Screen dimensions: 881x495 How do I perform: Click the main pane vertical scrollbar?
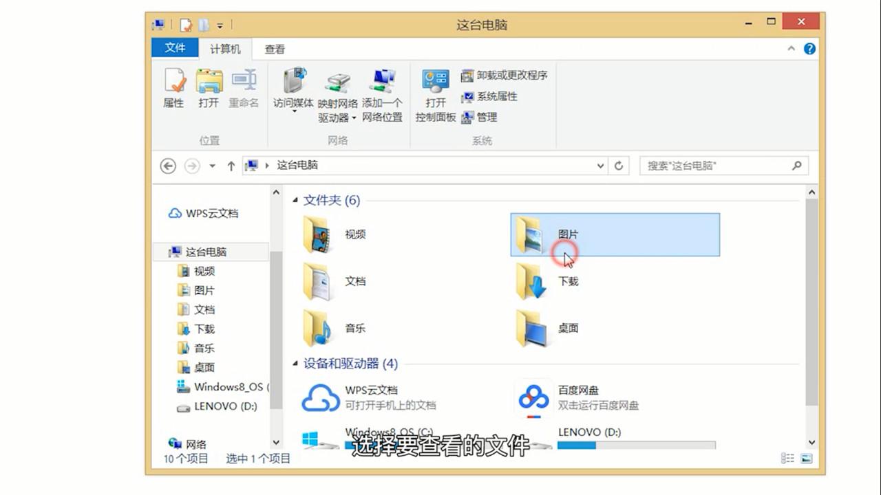click(811, 302)
